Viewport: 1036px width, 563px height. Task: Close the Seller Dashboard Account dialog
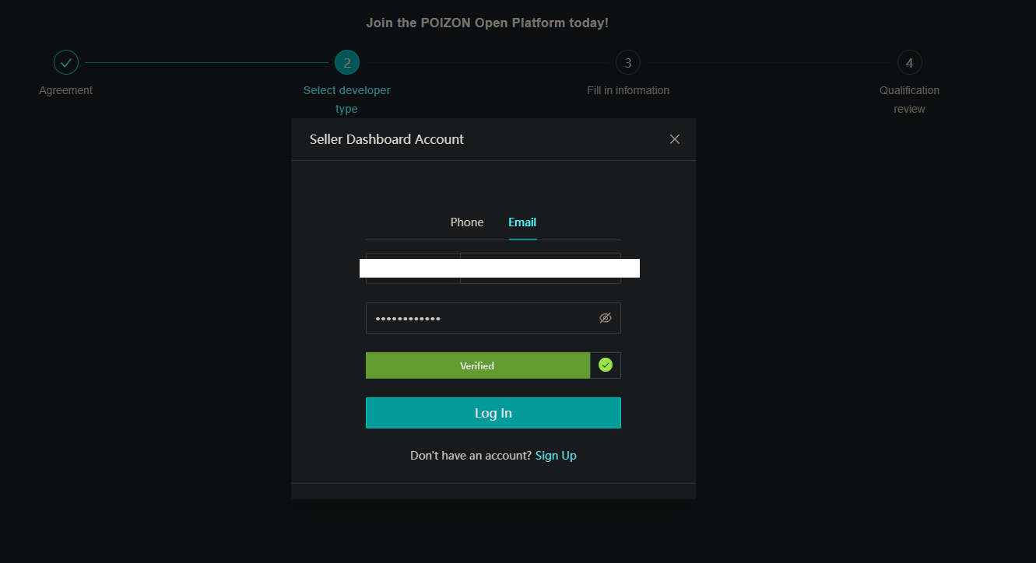coord(675,139)
